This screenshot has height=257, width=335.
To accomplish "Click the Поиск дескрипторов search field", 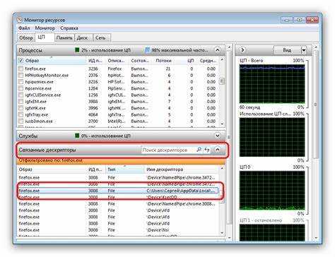I will point(168,150).
